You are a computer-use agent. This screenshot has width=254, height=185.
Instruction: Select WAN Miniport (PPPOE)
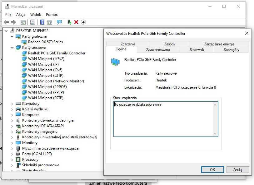pos(47,86)
